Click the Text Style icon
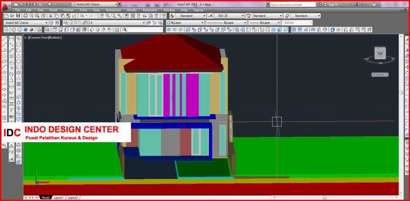Image resolution: width=410 pixels, height=201 pixels. pyautogui.click(x=172, y=16)
